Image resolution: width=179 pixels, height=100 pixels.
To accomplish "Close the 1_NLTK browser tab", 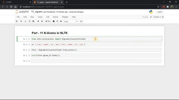I will 30,2.
